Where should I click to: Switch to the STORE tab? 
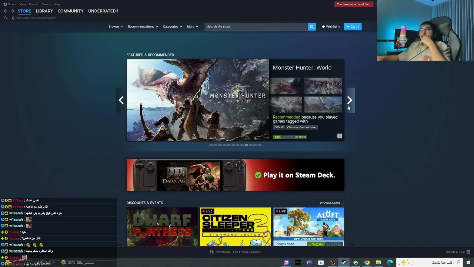(24, 11)
